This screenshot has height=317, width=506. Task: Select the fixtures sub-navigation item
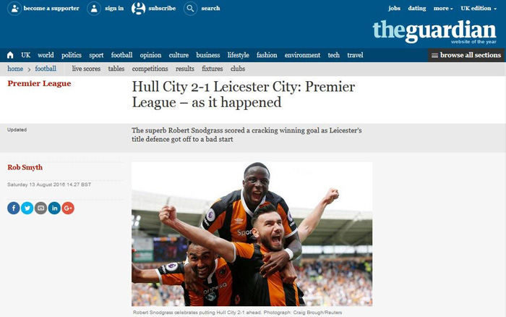tap(213, 69)
